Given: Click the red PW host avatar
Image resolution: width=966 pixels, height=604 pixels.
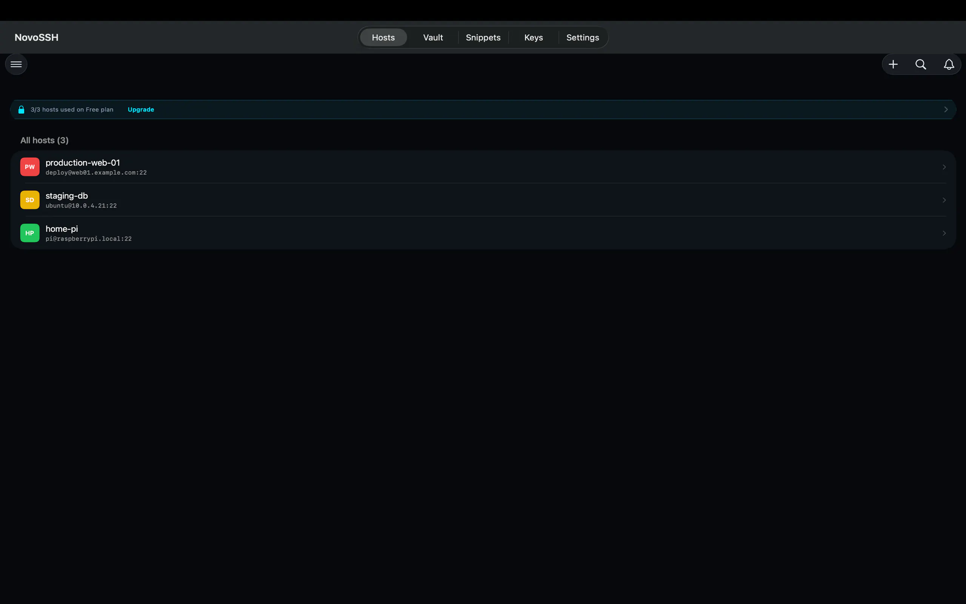Looking at the screenshot, I should pos(30,167).
